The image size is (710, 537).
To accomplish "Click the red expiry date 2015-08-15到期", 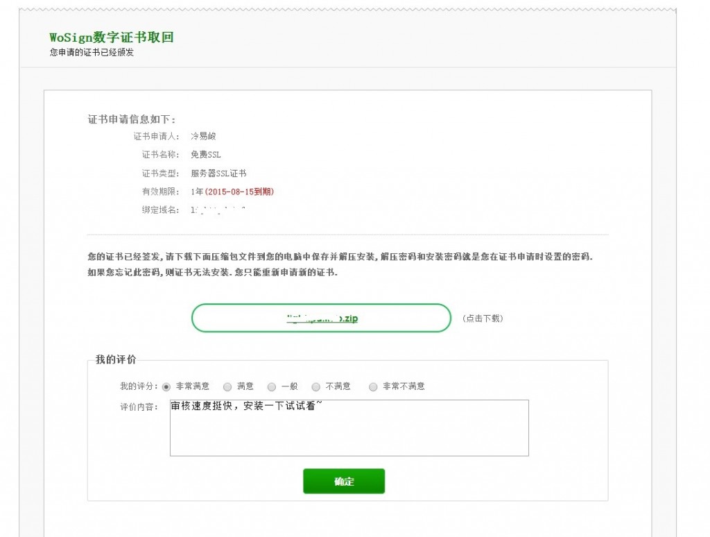I will coord(239,191).
